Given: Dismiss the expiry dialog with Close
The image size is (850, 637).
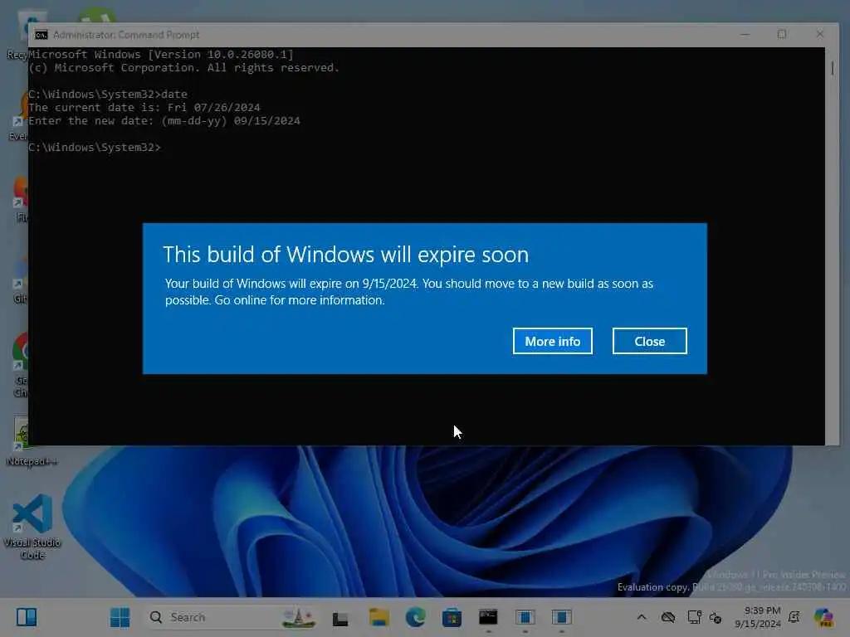Looking at the screenshot, I should pos(649,341).
